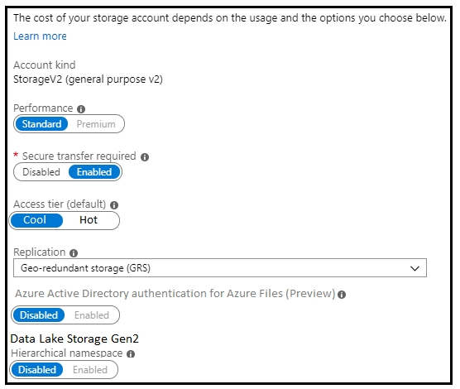The width and height of the screenshot is (460, 389).
Task: Click the Replication info icon
Action: click(x=74, y=252)
